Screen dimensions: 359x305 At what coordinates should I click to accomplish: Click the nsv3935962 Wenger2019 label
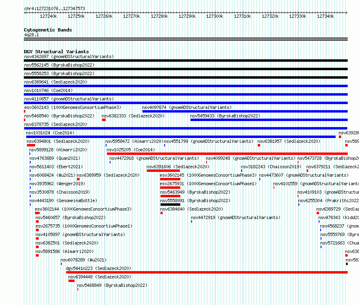[57, 184]
